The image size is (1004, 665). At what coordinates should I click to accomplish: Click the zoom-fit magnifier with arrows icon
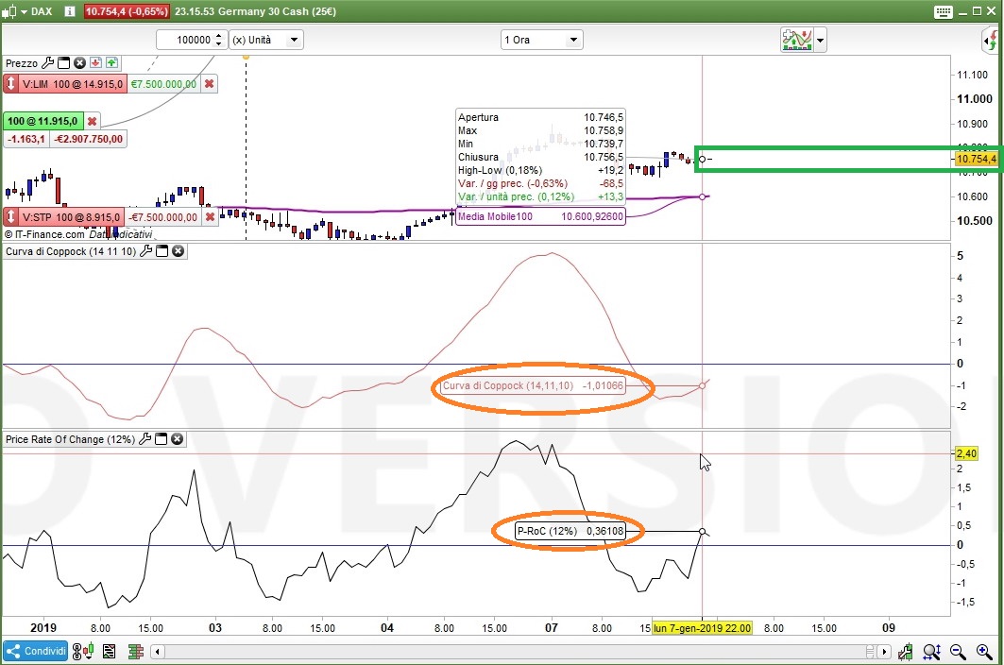coord(931,652)
